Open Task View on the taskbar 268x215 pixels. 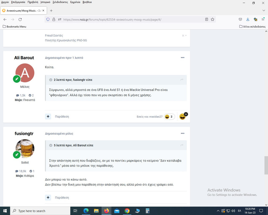75,211
